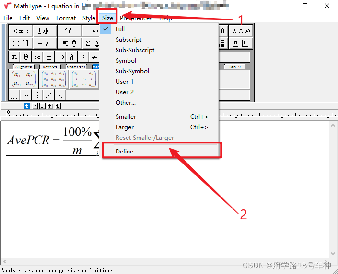Open the fraction and radical templates palette
Viewport: 338px width, 274px height.
point(45,43)
